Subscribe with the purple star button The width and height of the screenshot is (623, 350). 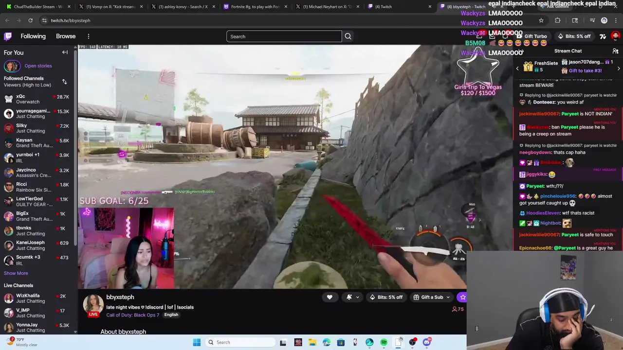[x=462, y=297]
